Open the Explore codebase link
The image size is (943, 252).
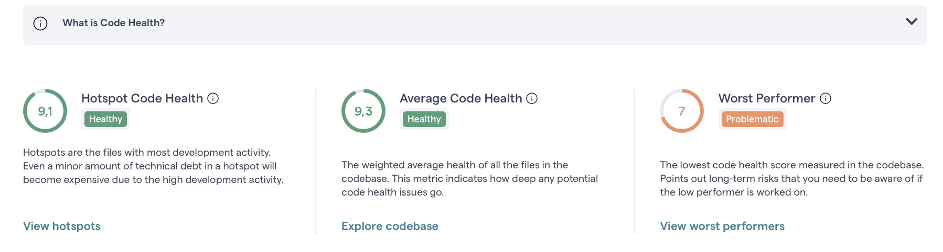pyautogui.click(x=390, y=226)
